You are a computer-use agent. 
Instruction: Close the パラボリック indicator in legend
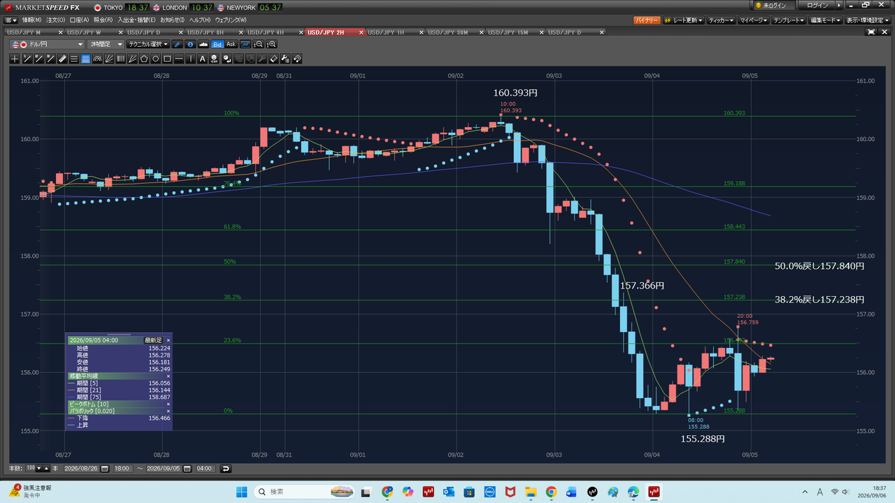coord(168,411)
